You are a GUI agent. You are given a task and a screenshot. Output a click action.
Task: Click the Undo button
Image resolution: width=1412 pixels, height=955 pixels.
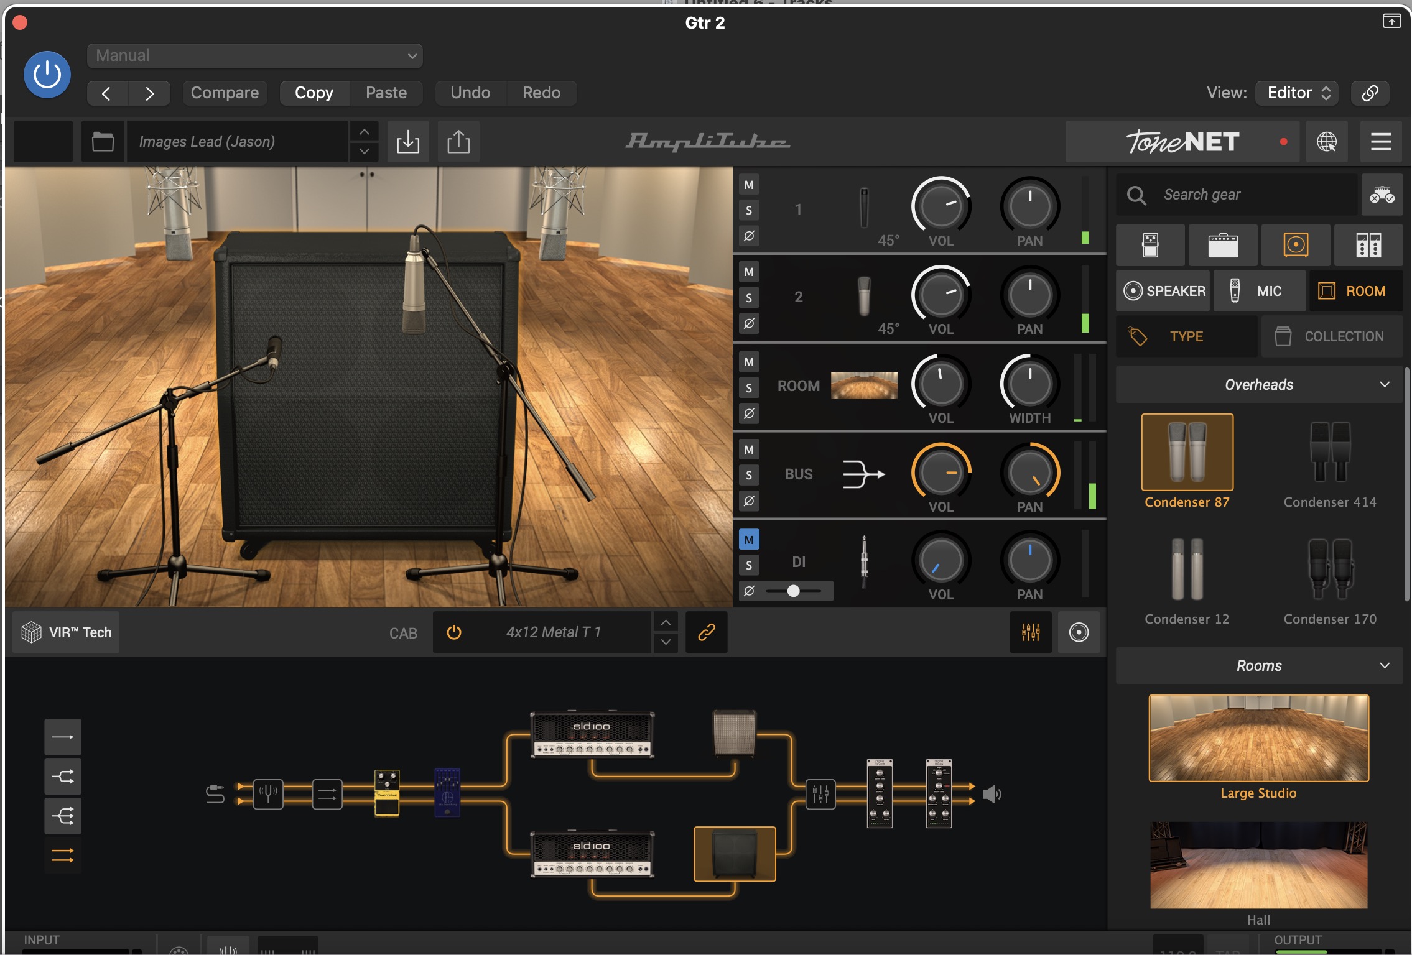pyautogui.click(x=470, y=93)
